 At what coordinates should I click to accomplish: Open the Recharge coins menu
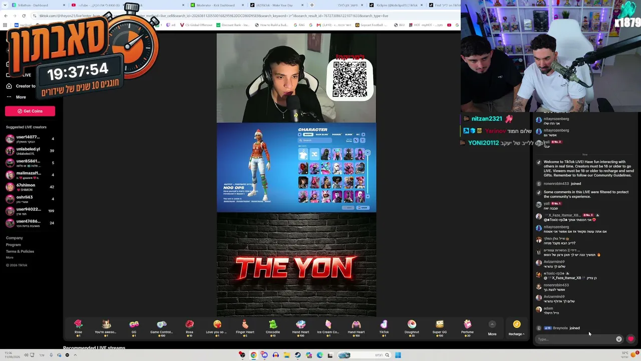click(x=516, y=328)
